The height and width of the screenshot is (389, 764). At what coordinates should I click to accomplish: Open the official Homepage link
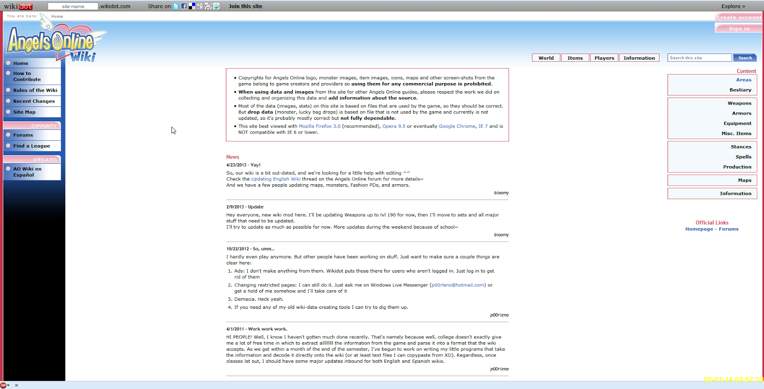[699, 229]
